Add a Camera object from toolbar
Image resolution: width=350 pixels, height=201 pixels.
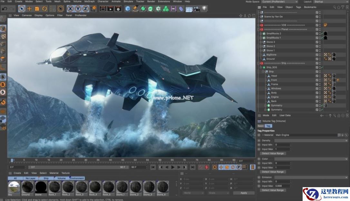click(196, 9)
